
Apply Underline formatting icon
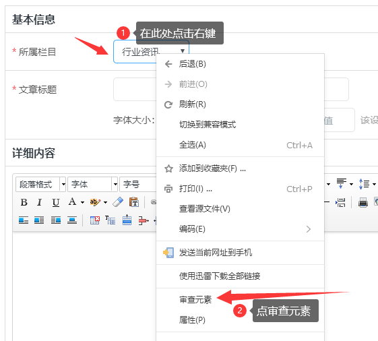point(56,202)
